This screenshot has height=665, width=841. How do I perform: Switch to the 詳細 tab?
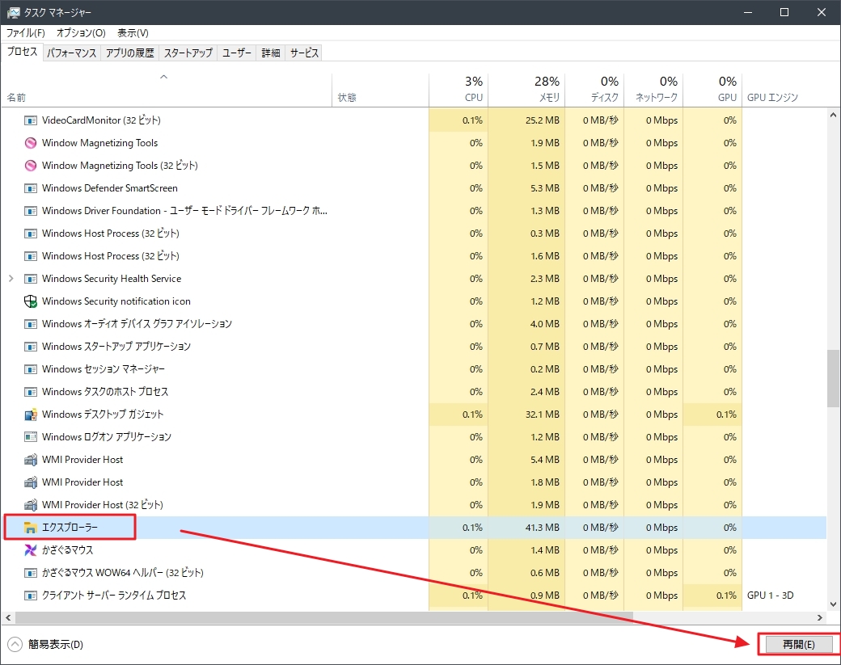(x=271, y=53)
